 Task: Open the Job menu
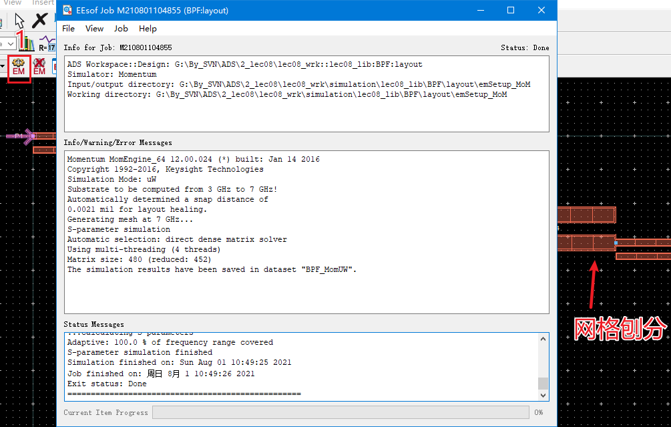tap(121, 29)
